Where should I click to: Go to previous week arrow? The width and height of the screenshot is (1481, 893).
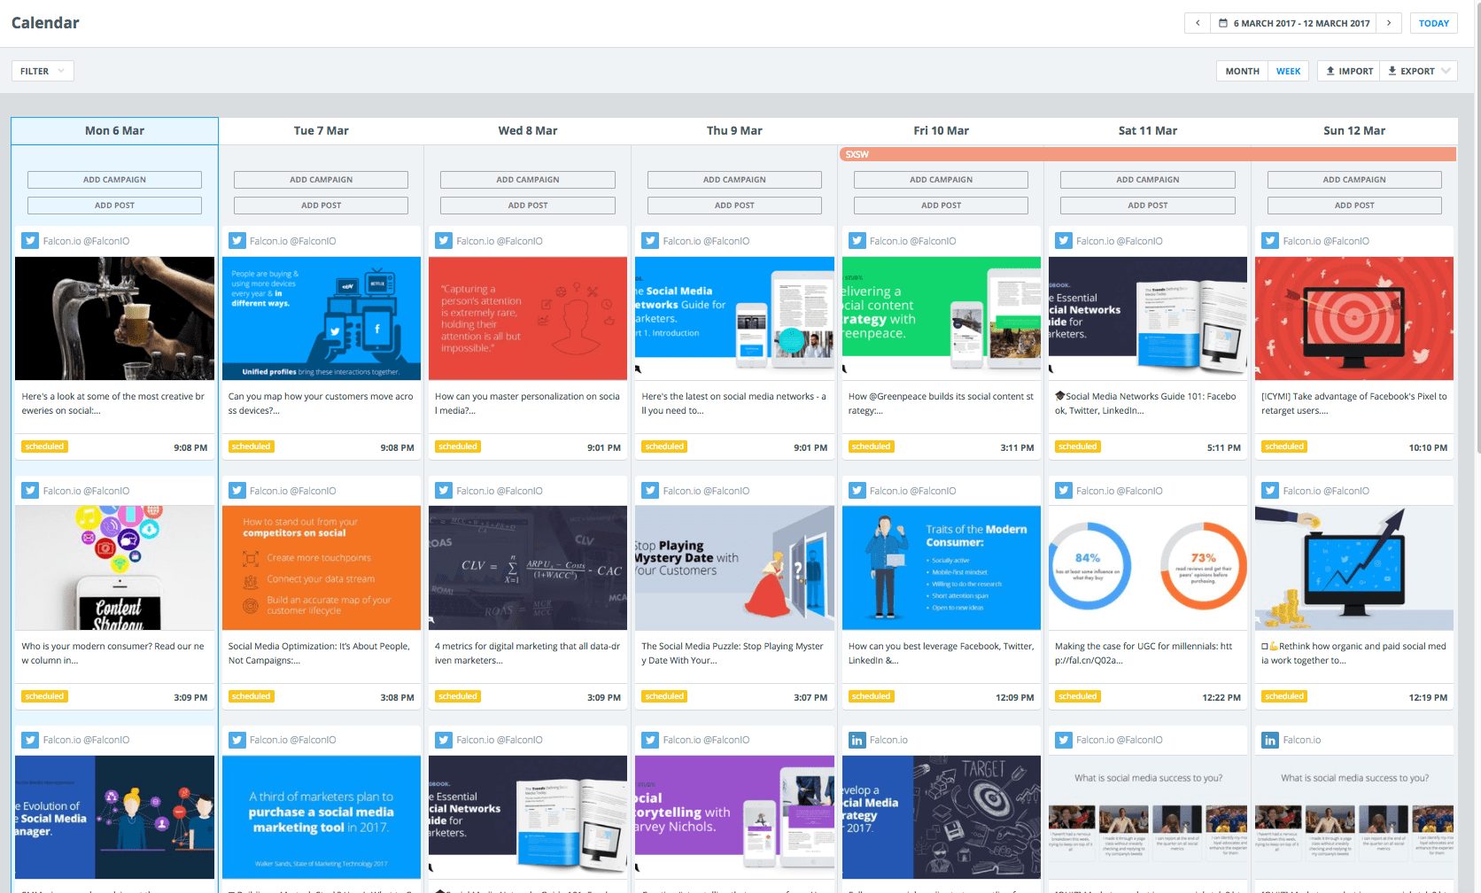coord(1198,23)
